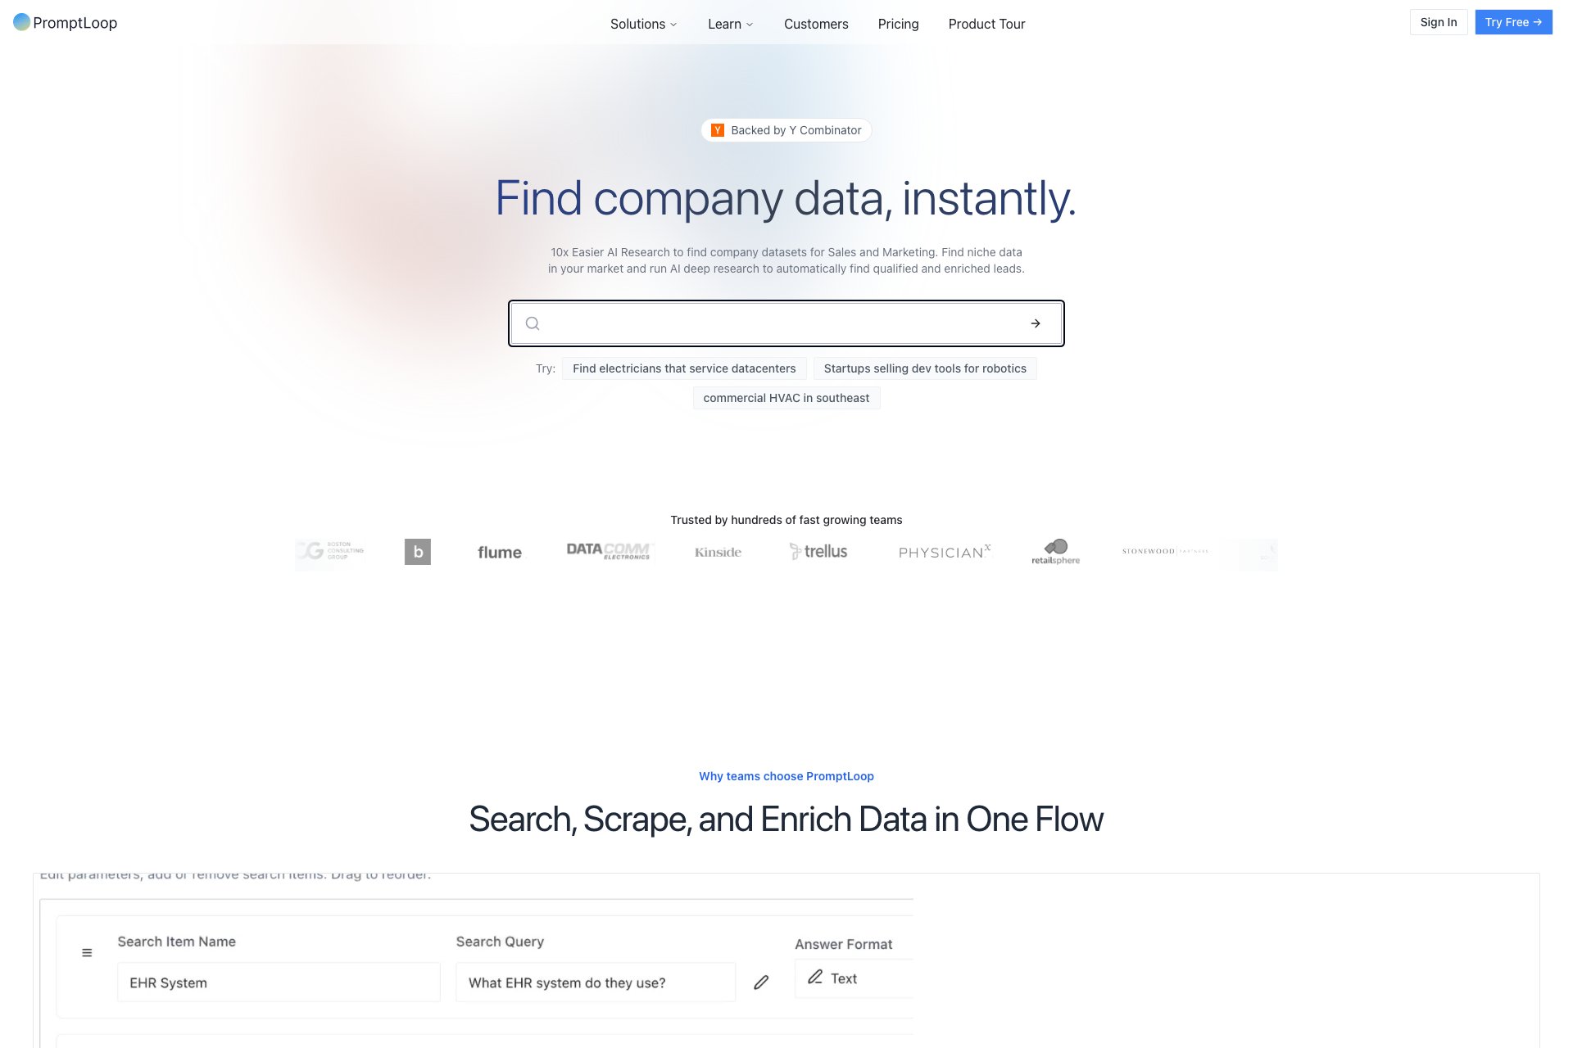The height and width of the screenshot is (1048, 1573).
Task: Click the search magnifier icon
Action: (x=533, y=323)
